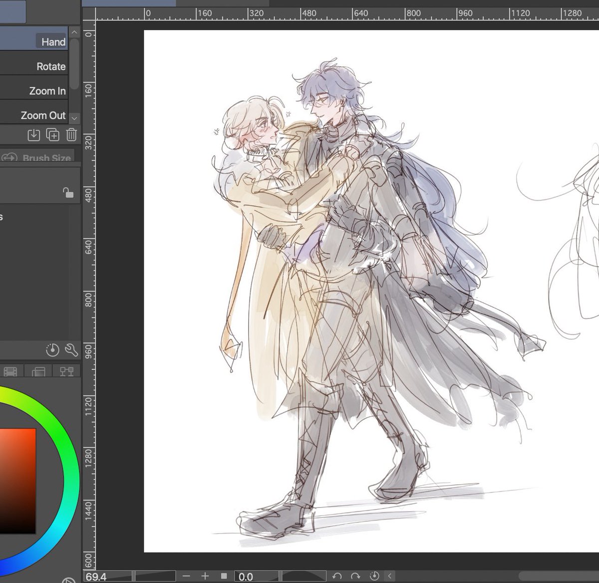Zoom in with the plus button
599x583 pixels.
pos(205,577)
